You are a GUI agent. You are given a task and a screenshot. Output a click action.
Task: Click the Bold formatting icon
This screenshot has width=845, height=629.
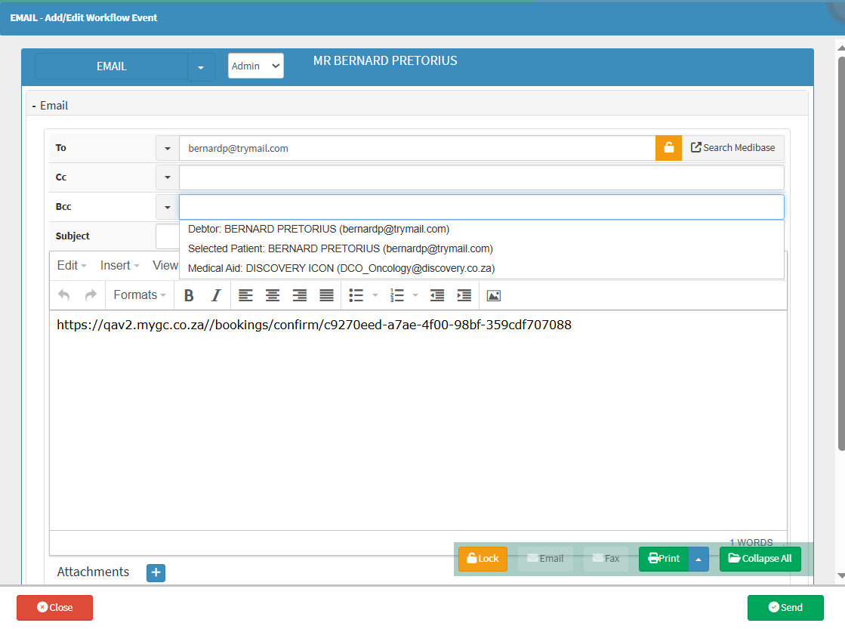(189, 295)
